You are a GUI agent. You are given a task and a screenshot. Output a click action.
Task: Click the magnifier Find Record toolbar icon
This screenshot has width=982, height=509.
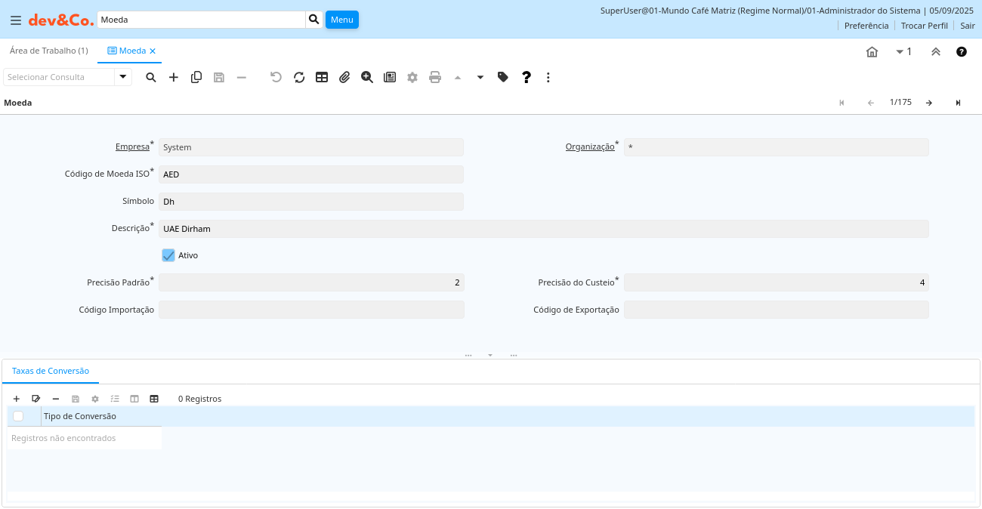point(151,77)
